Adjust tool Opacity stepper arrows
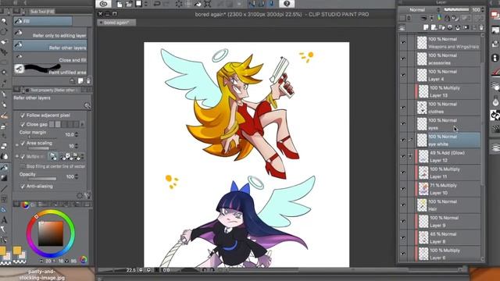The width and height of the screenshot is (500, 281). [x=77, y=176]
